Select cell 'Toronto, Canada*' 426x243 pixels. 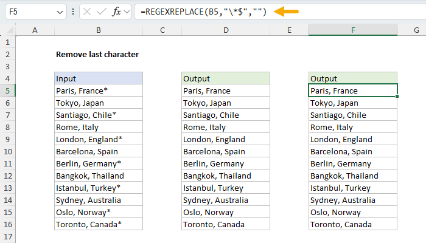click(x=99, y=225)
